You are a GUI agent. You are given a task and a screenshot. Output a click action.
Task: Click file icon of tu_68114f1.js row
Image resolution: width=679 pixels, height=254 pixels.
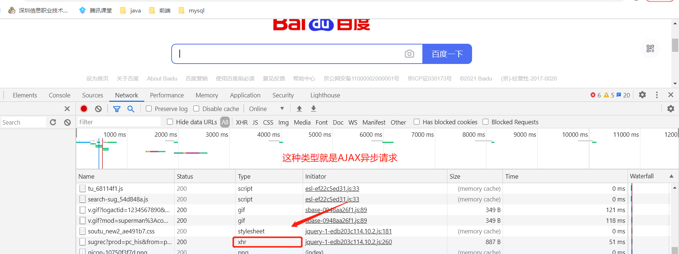(x=82, y=189)
